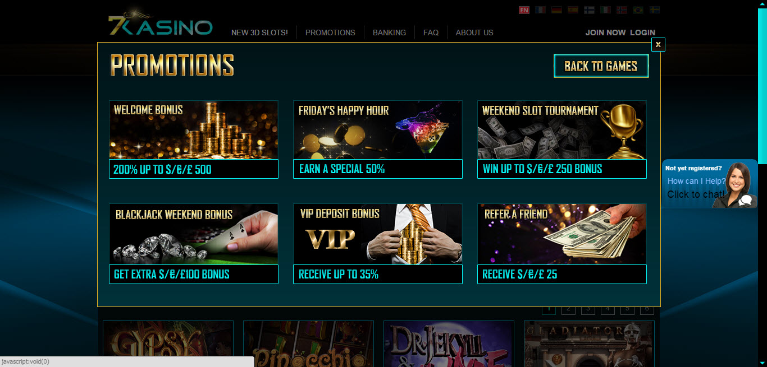Viewport: 767px width, 367px height.
Task: Click the page's vertical scrollbar thumb
Action: point(763,85)
